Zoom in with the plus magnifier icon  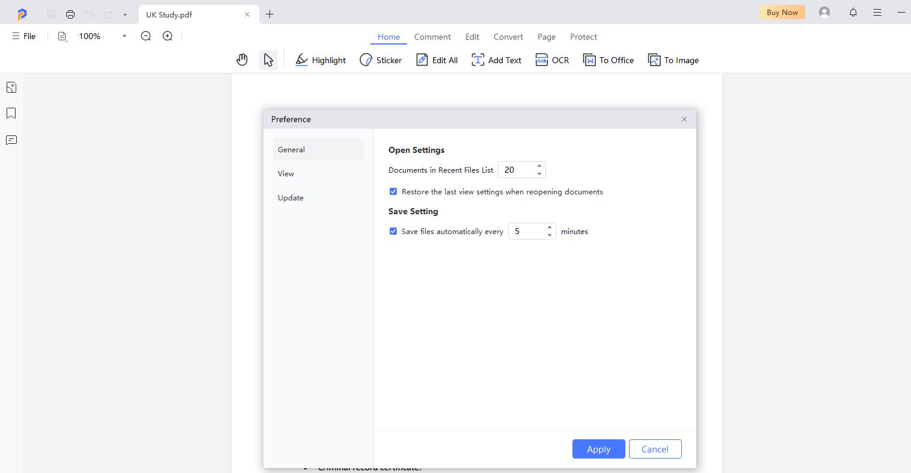click(168, 36)
